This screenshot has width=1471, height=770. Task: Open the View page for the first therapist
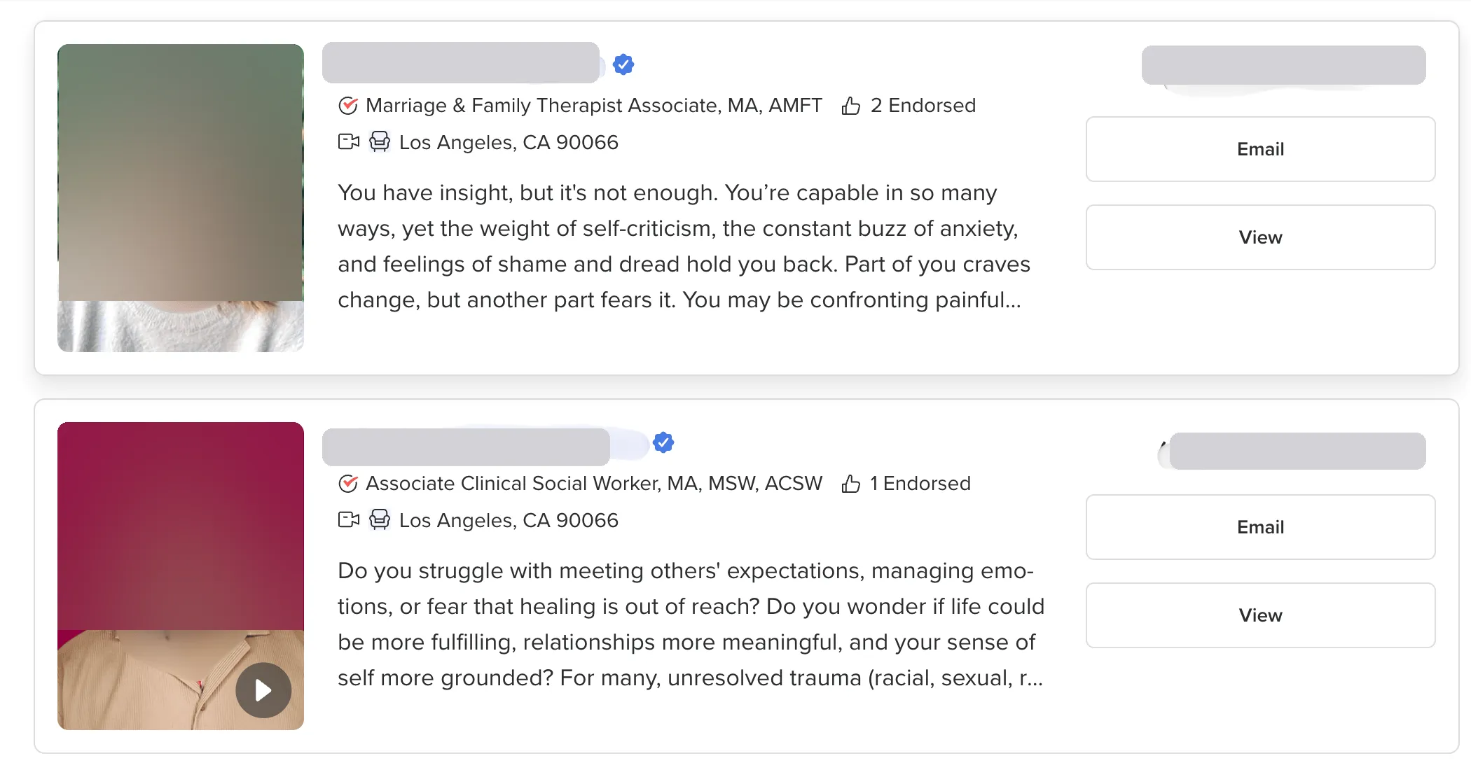point(1259,237)
